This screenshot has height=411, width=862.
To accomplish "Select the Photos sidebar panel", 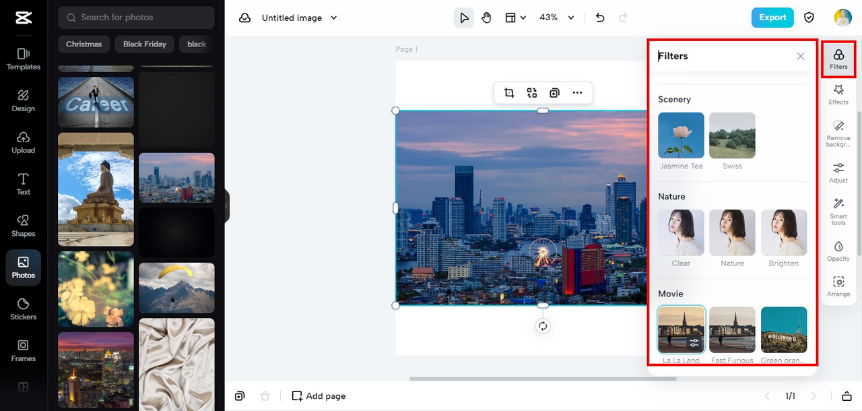I will [24, 267].
